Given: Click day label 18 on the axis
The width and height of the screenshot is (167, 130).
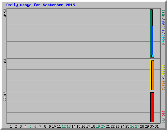Looking at the screenshot, I should [93, 126].
